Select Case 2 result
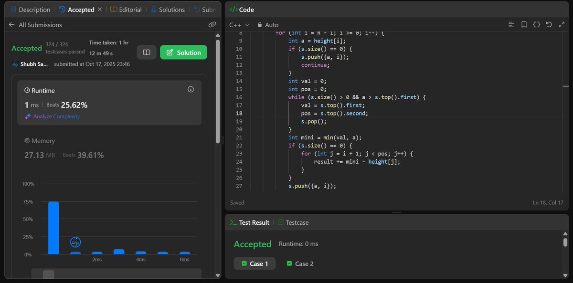This screenshot has width=573, height=283. tap(300, 263)
